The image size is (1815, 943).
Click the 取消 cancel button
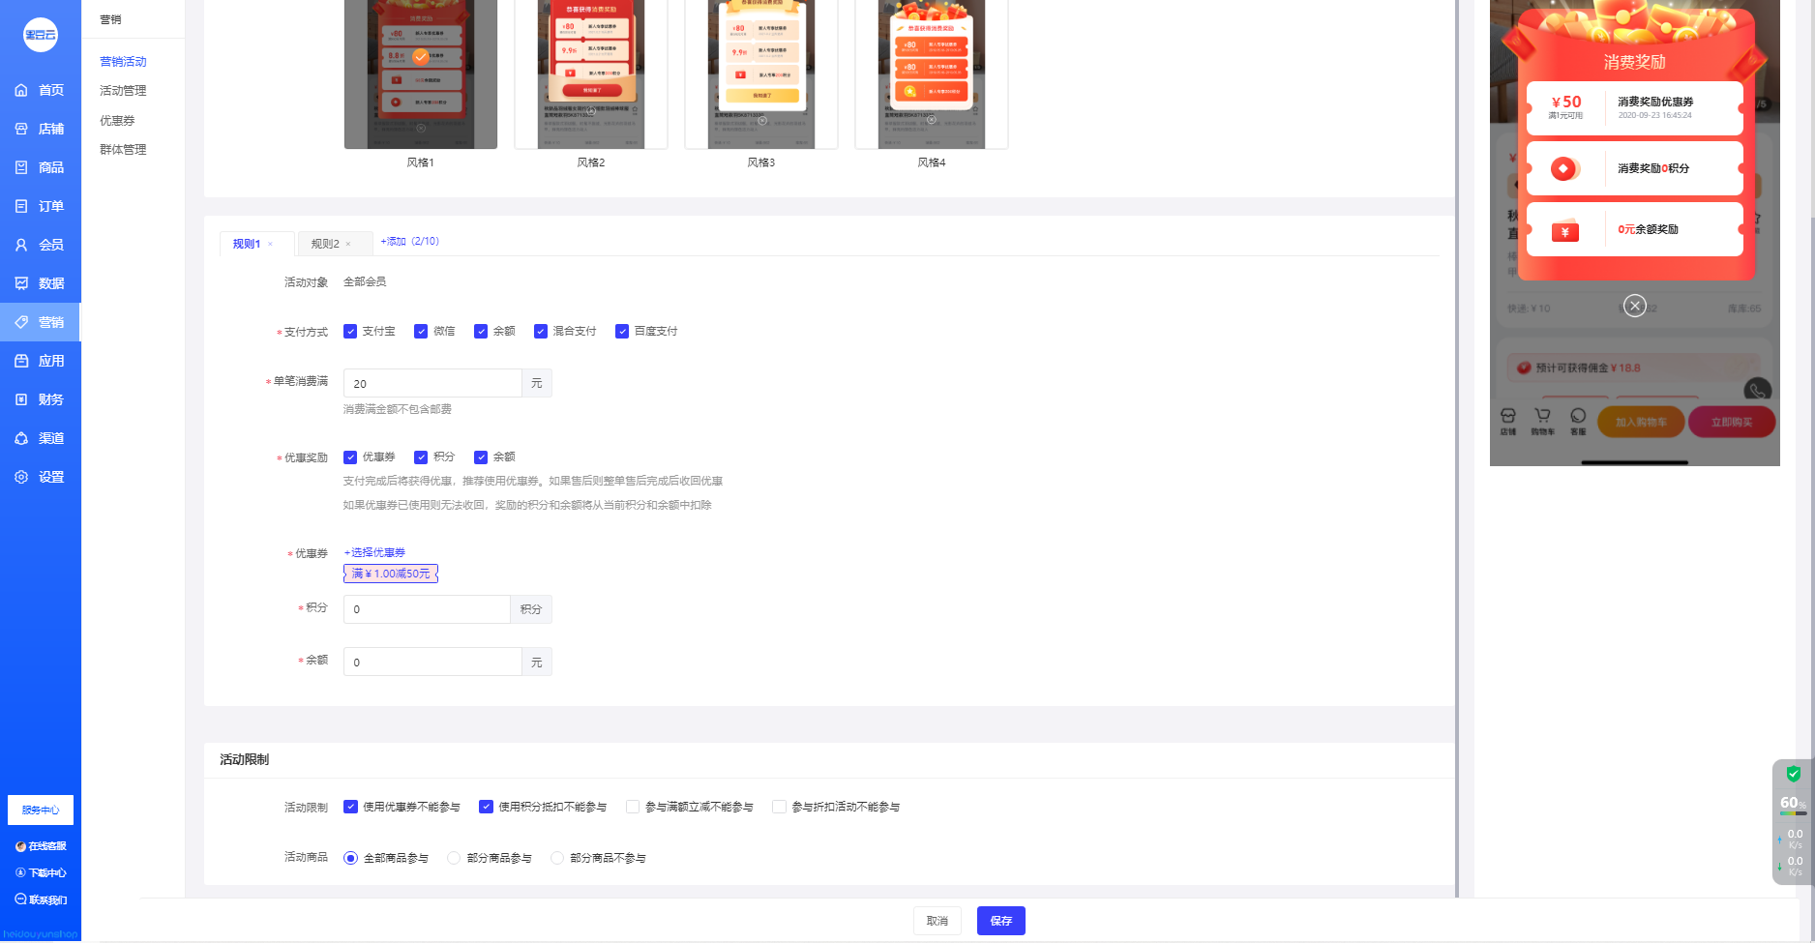pos(937,921)
